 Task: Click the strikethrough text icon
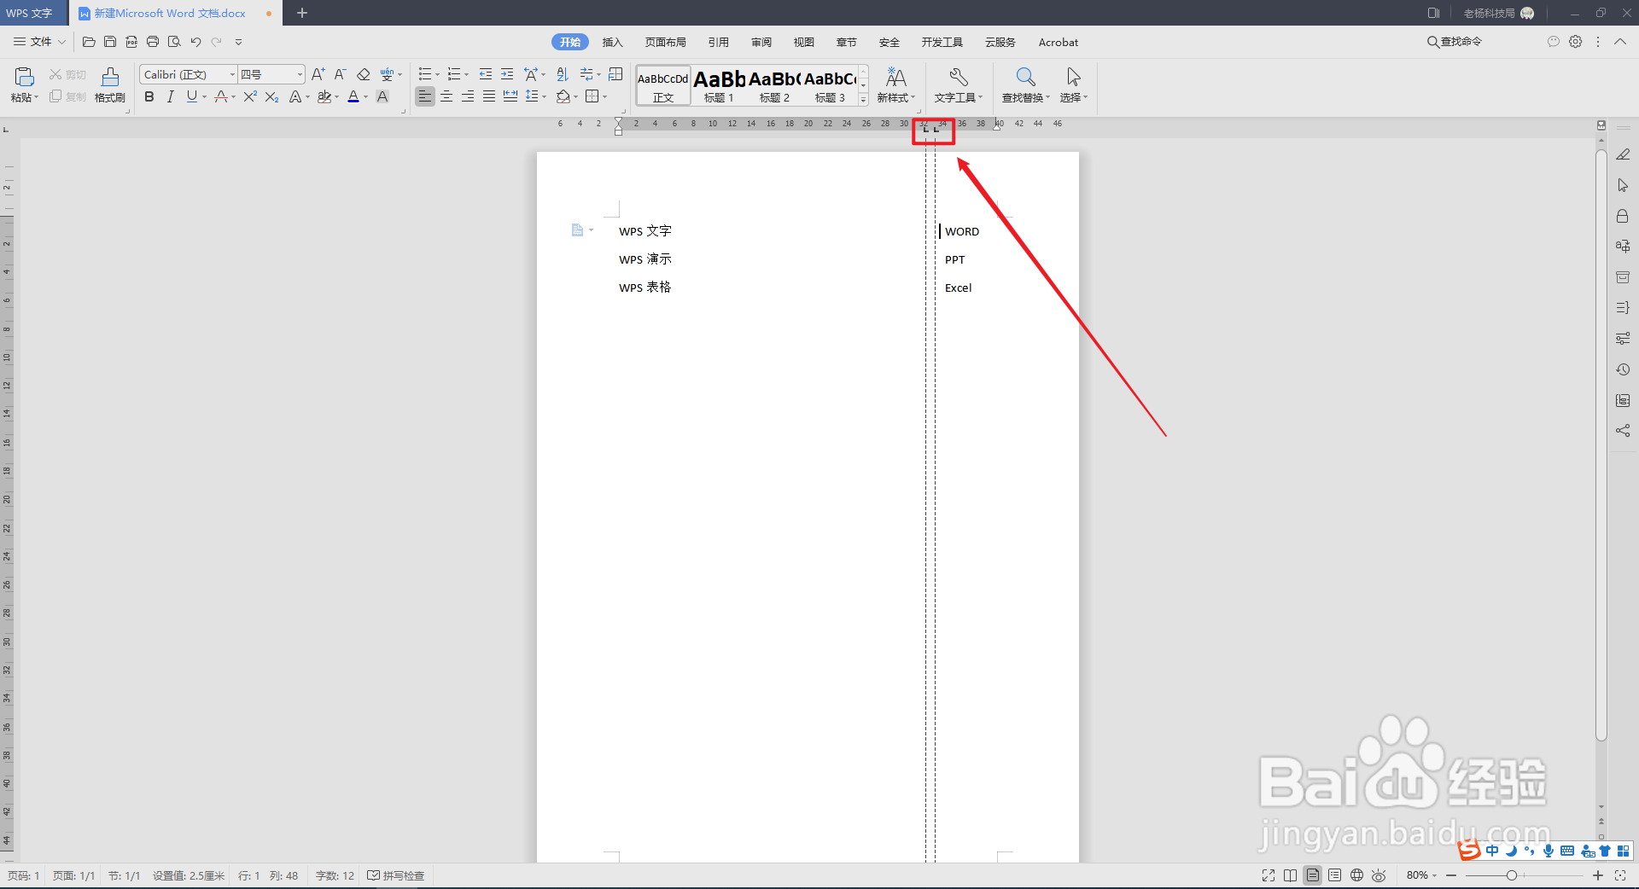[x=221, y=96]
